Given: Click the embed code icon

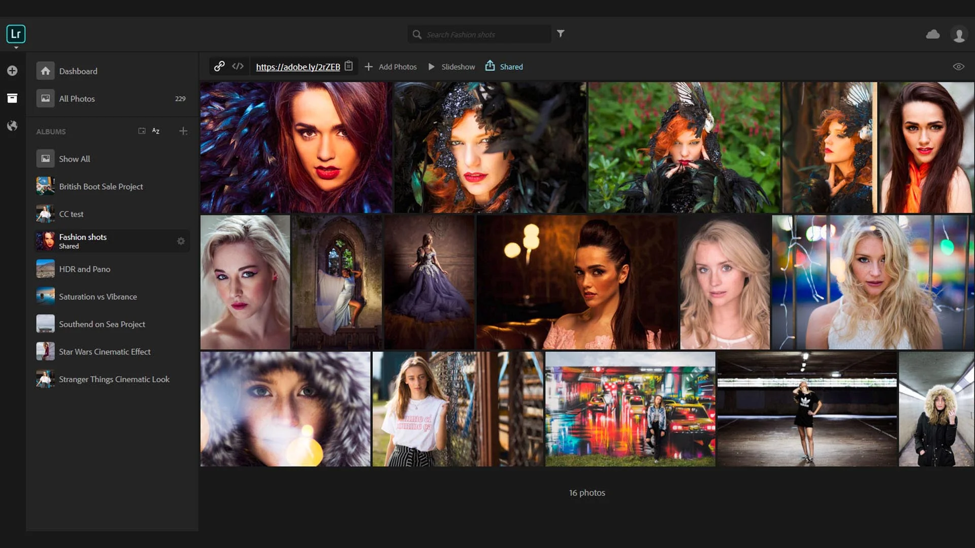Looking at the screenshot, I should pos(238,66).
